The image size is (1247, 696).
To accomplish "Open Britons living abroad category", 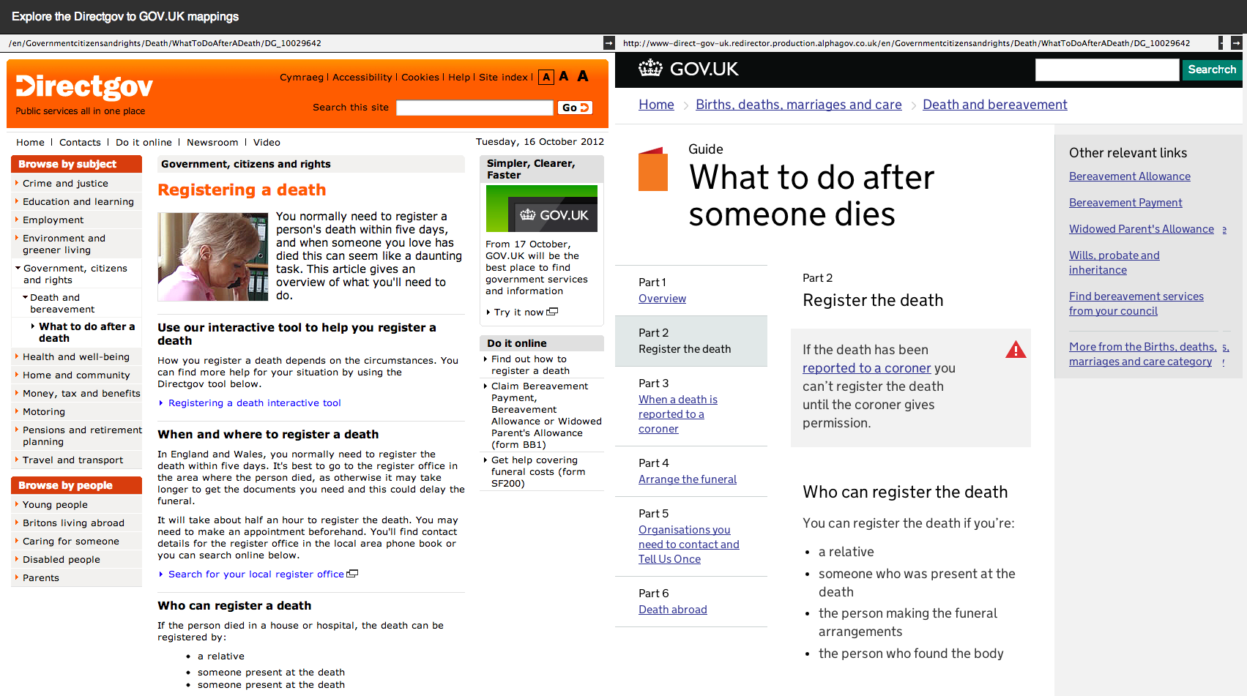I will pos(73,523).
